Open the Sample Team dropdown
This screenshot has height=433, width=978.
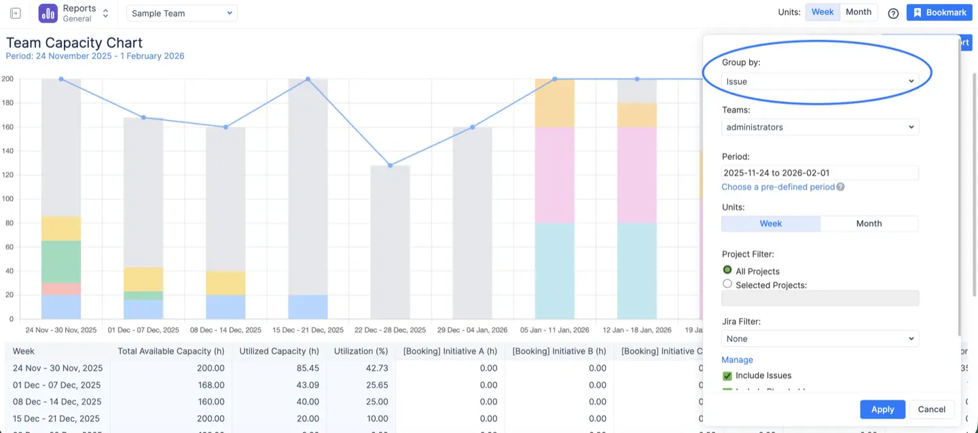click(181, 12)
